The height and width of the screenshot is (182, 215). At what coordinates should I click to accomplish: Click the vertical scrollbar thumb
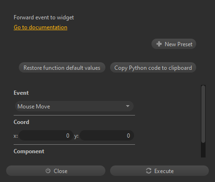pos(203,114)
